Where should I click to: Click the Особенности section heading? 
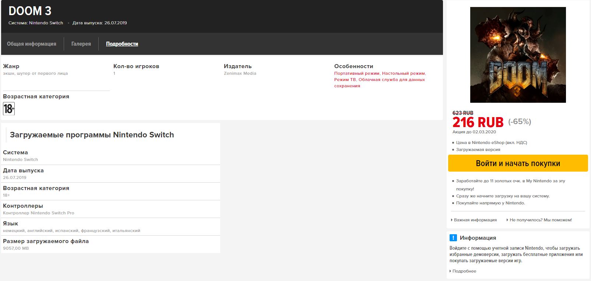click(x=354, y=66)
